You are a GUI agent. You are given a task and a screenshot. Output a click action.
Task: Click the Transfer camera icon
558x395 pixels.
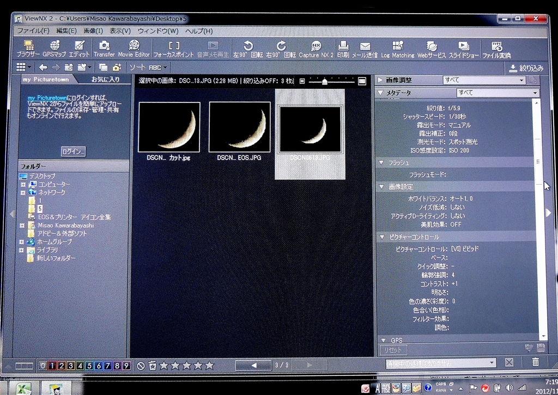[x=104, y=48]
